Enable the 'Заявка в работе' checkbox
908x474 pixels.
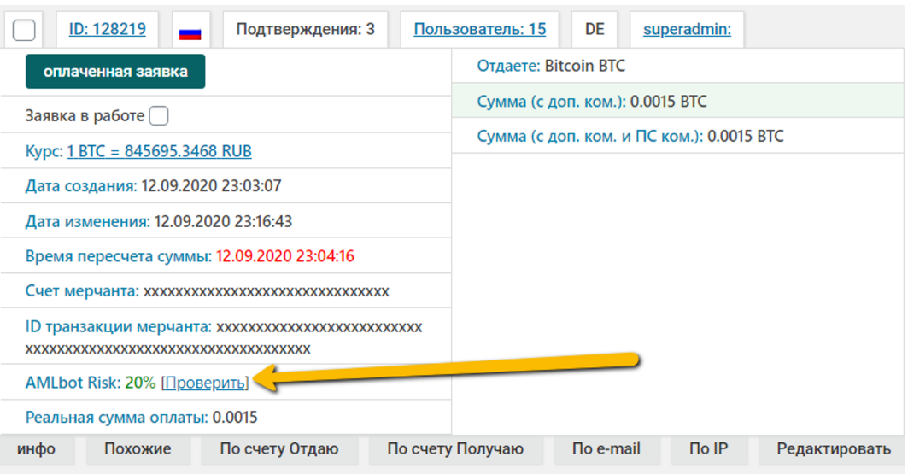pyautogui.click(x=158, y=116)
